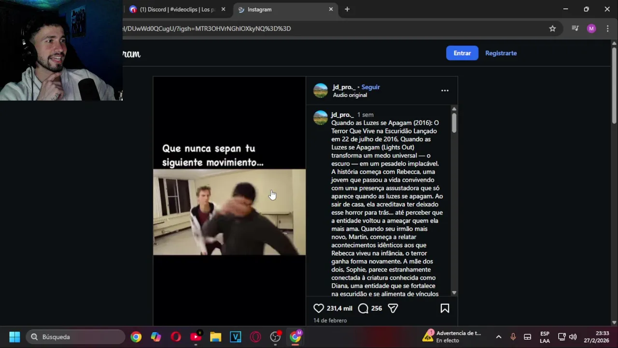
Task: Open File Explorer from the taskbar
Action: tap(215, 337)
